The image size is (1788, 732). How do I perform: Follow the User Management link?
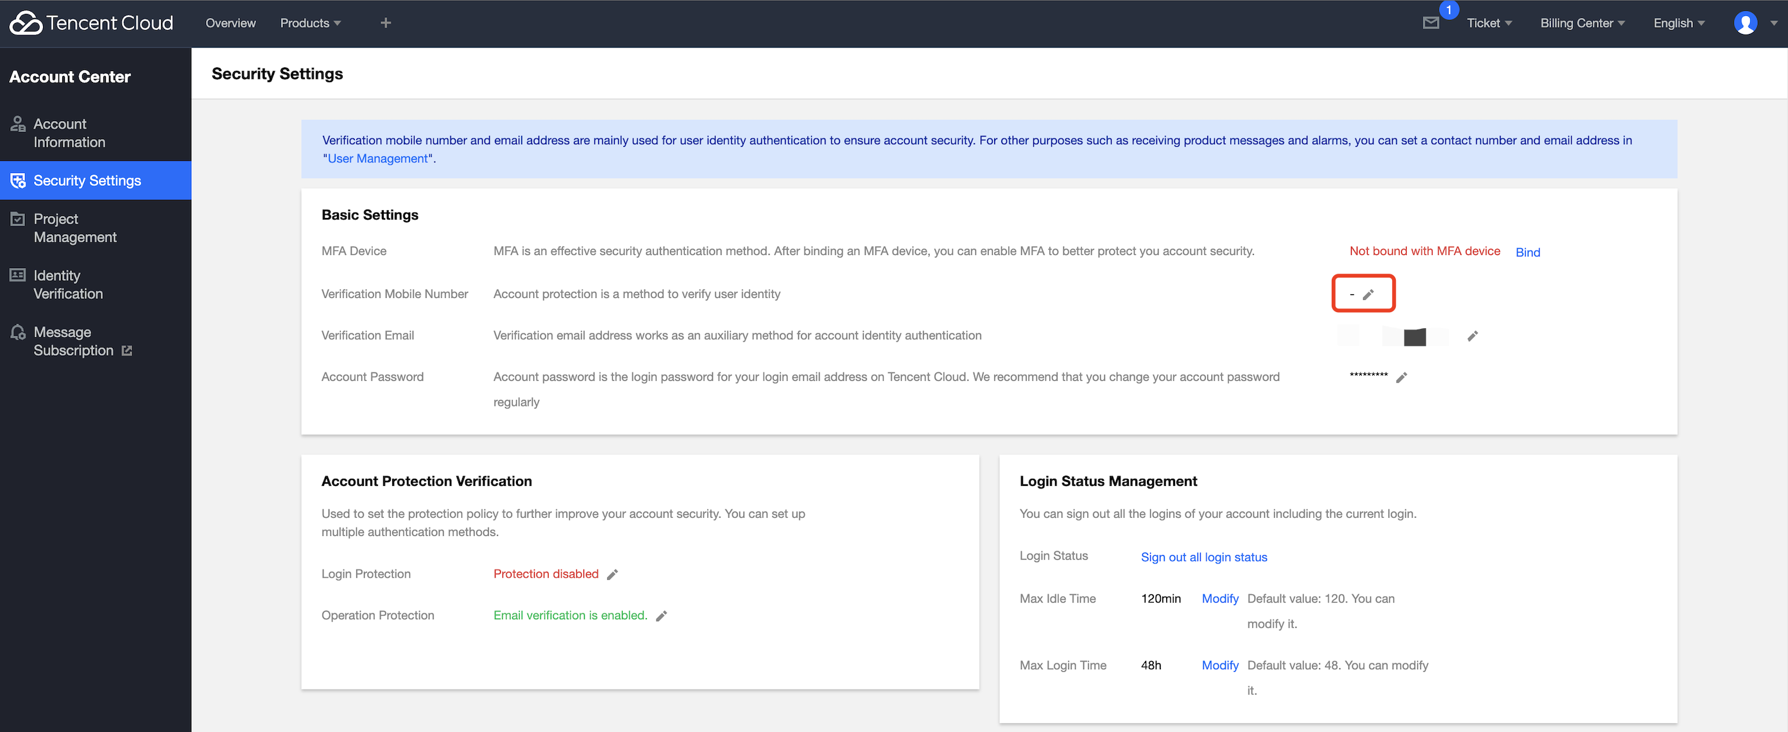coord(377,158)
